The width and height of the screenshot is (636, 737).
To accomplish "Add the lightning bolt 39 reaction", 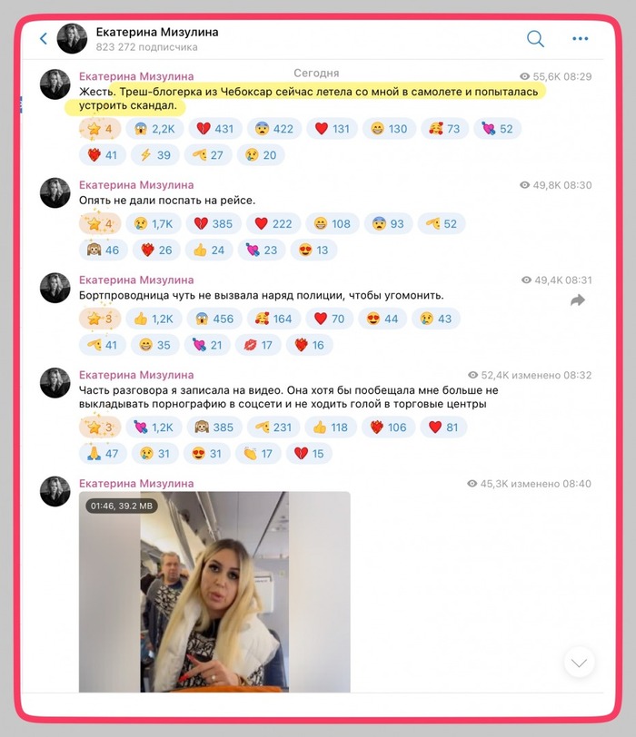I will [155, 155].
